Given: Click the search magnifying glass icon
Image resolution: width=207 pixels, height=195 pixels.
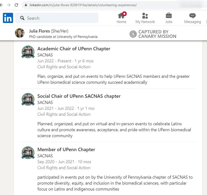Looking at the screenshot, I should [22, 18].
